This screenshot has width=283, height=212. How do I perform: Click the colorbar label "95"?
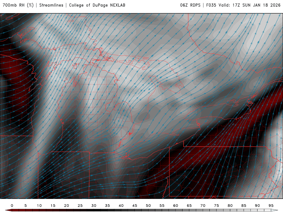pos(271,206)
